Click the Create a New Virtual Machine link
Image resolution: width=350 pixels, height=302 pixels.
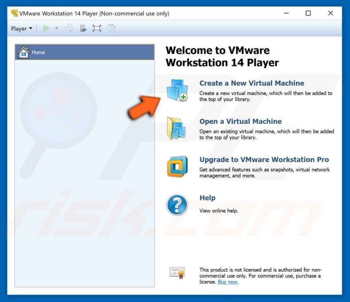(252, 83)
